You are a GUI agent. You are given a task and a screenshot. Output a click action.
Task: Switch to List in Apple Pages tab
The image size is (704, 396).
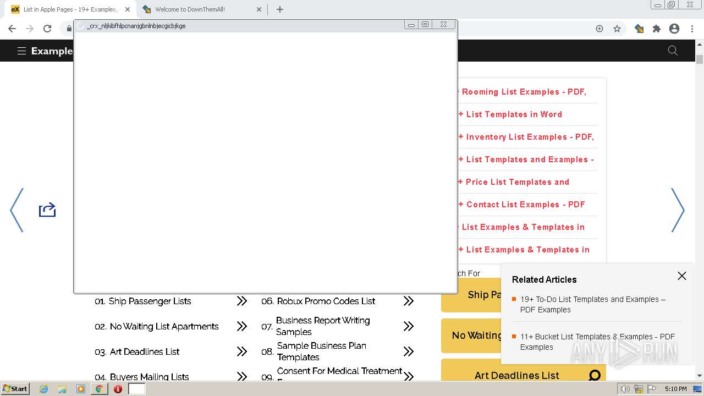point(70,9)
